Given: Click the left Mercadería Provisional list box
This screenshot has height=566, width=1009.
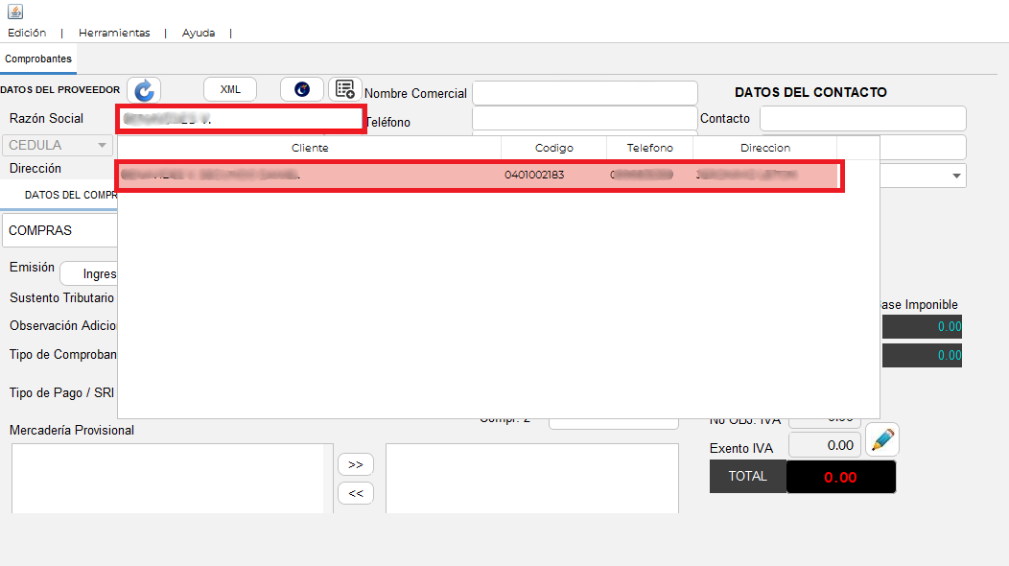Looking at the screenshot, I should click(x=173, y=479).
